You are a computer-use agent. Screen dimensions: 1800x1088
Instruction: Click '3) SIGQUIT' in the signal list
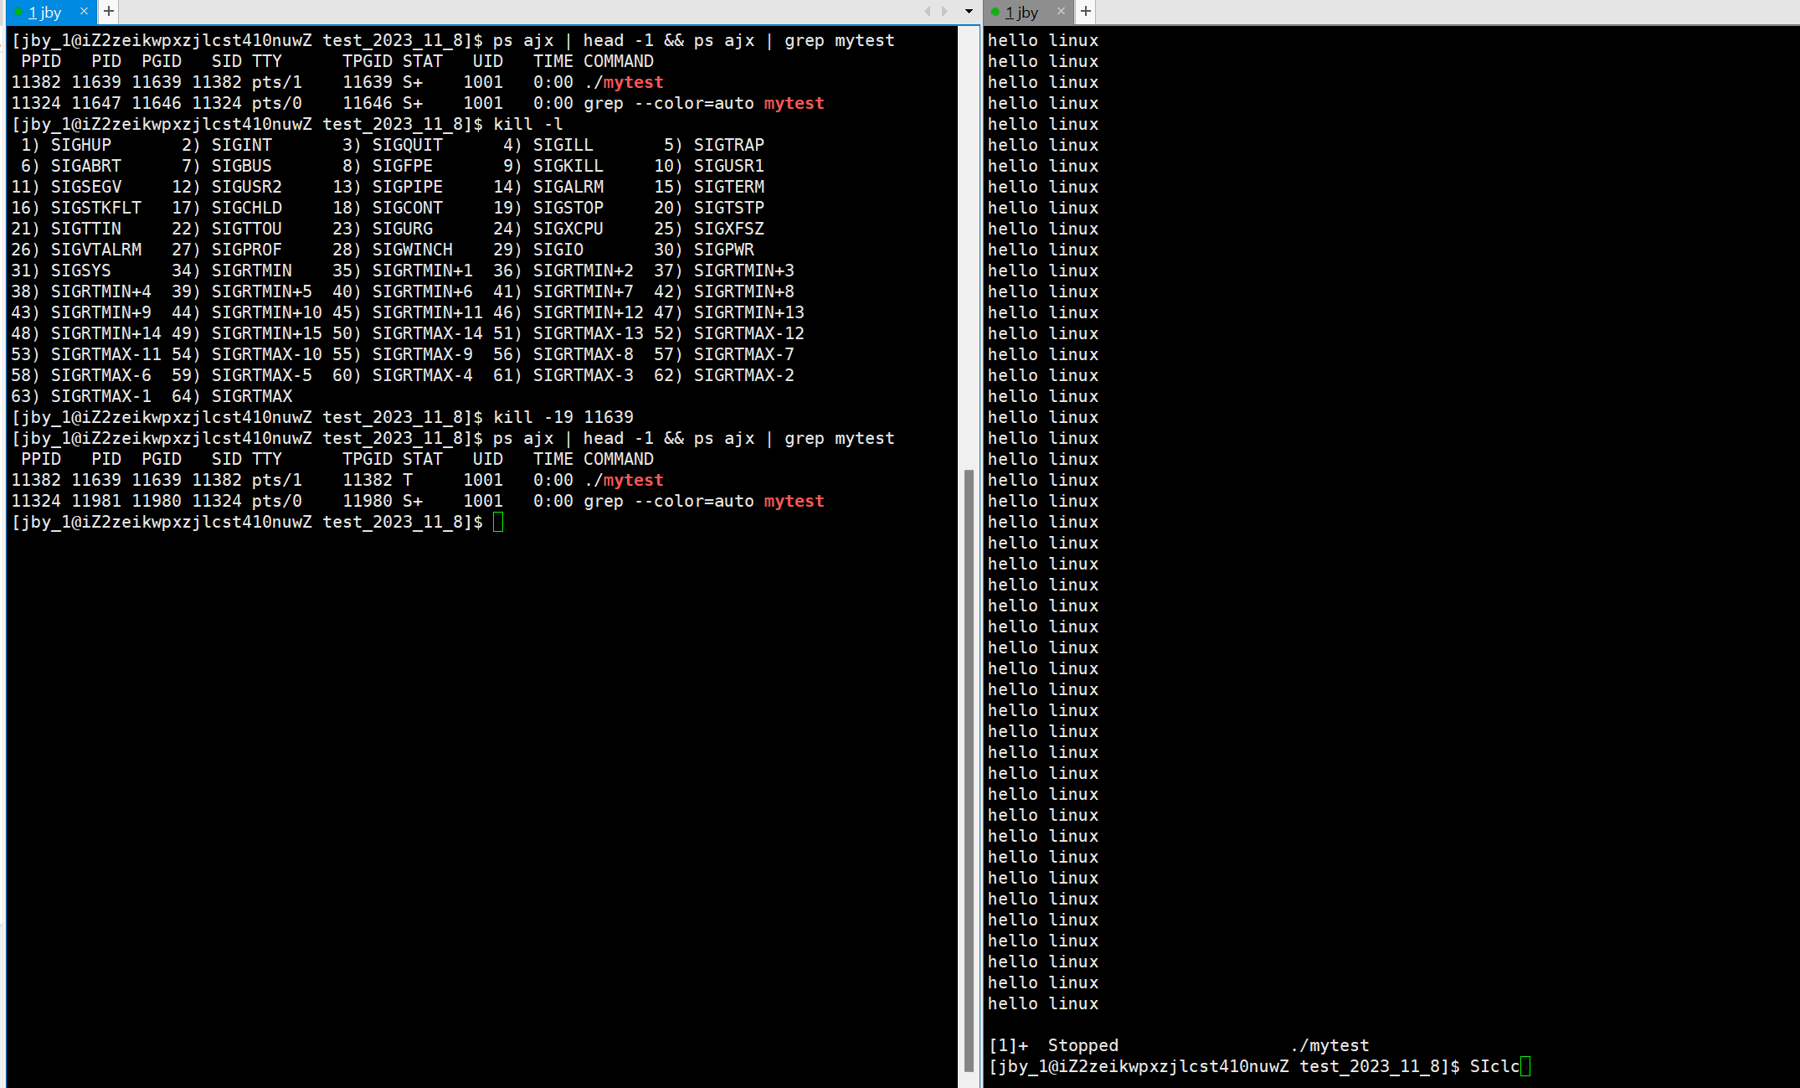[x=393, y=145]
